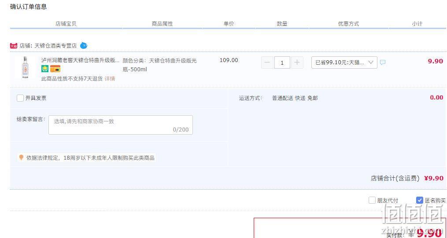Click the 给卖家留言 message text box
Screen dimensions: 447x238
tap(121, 124)
